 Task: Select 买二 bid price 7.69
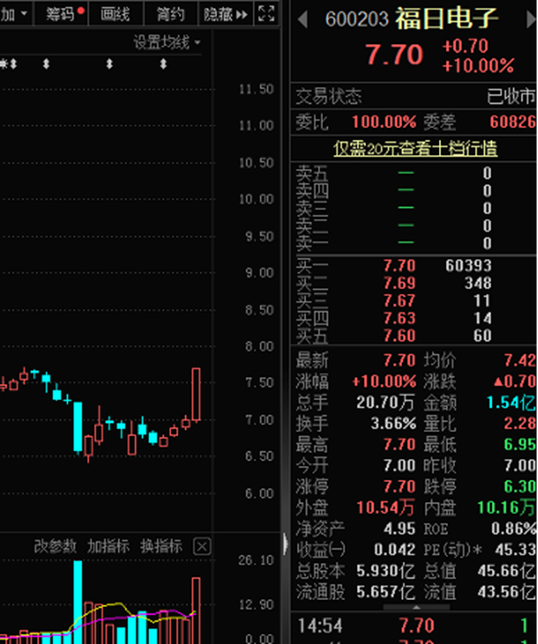coord(399,283)
